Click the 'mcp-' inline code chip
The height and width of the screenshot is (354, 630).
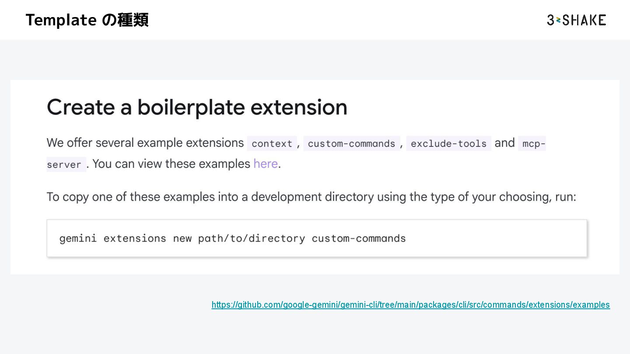[532, 144]
